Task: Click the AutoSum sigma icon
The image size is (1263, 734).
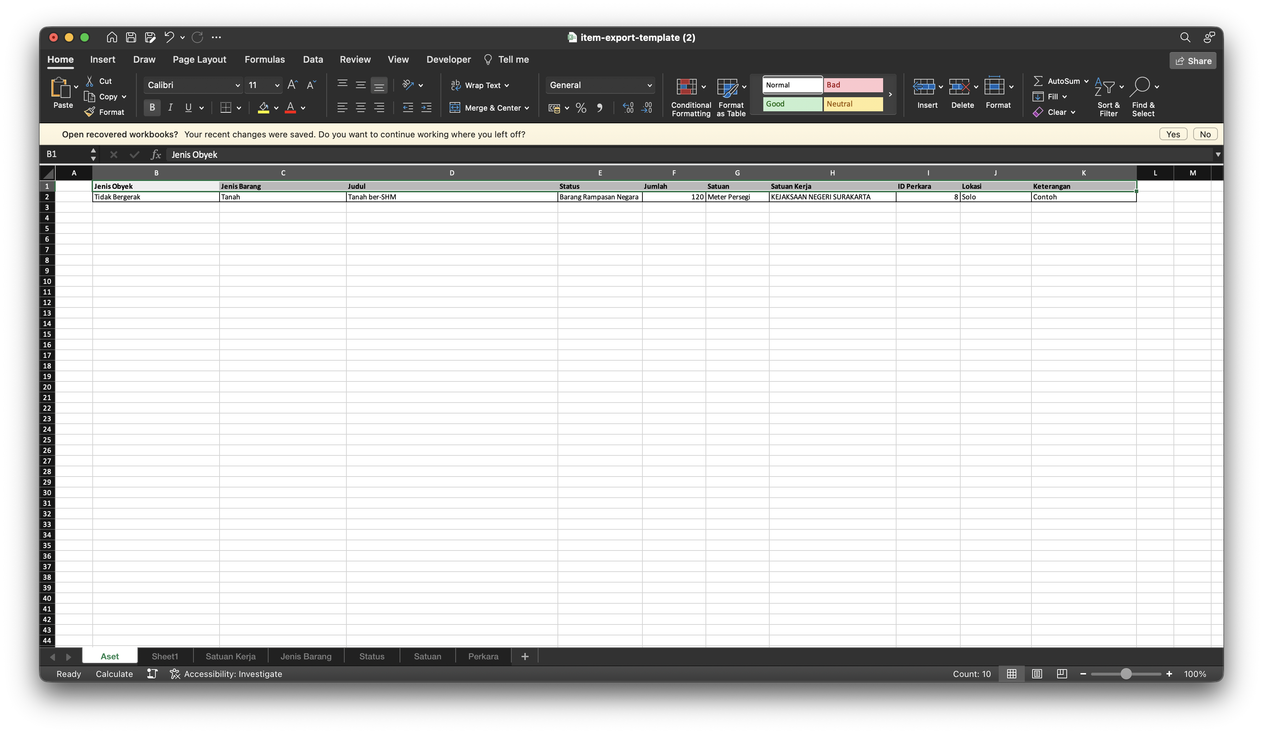Action: [x=1038, y=81]
